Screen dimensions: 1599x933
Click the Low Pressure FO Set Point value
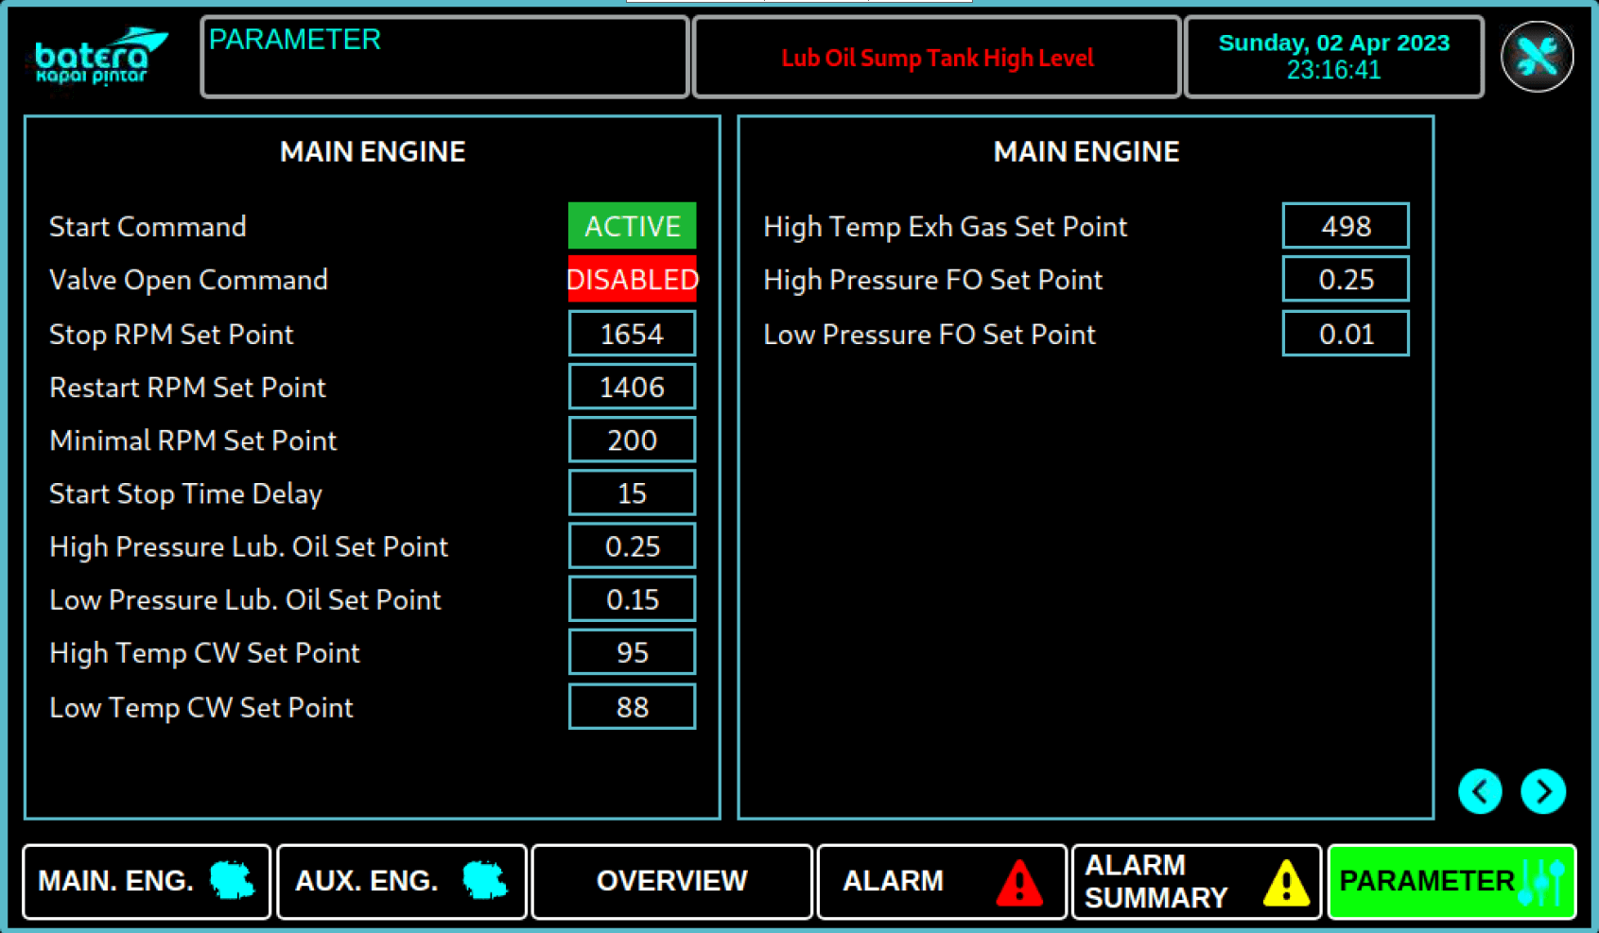[x=1345, y=334]
